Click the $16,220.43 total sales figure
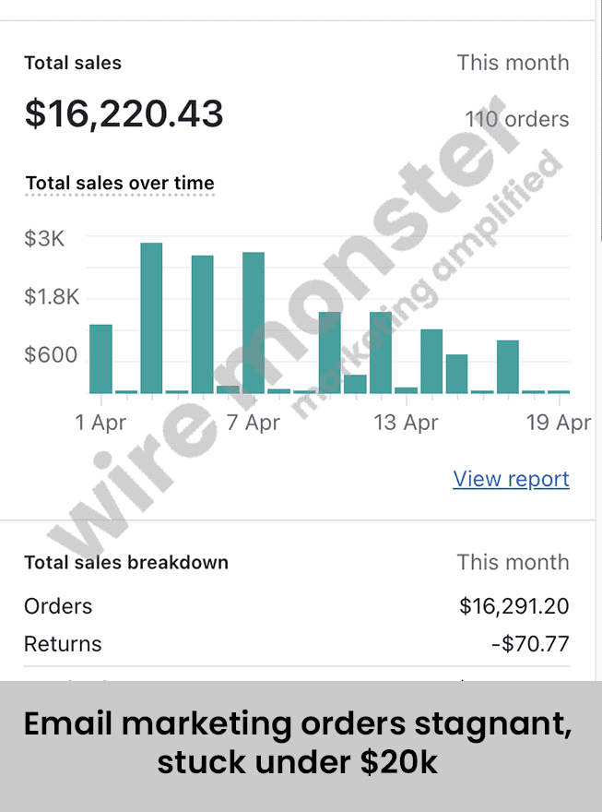The image size is (602, 812). click(x=124, y=113)
